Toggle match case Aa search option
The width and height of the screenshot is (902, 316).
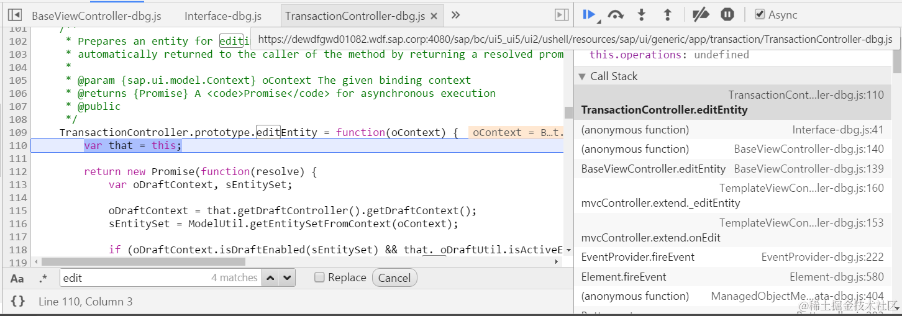coord(17,278)
